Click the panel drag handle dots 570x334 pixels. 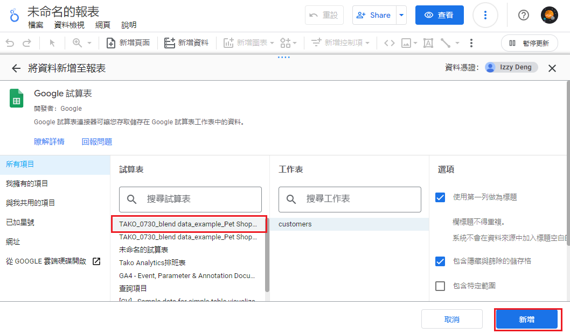(283, 57)
